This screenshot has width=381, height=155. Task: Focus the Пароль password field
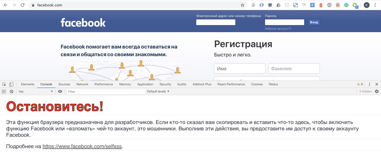pyautogui.click(x=285, y=22)
